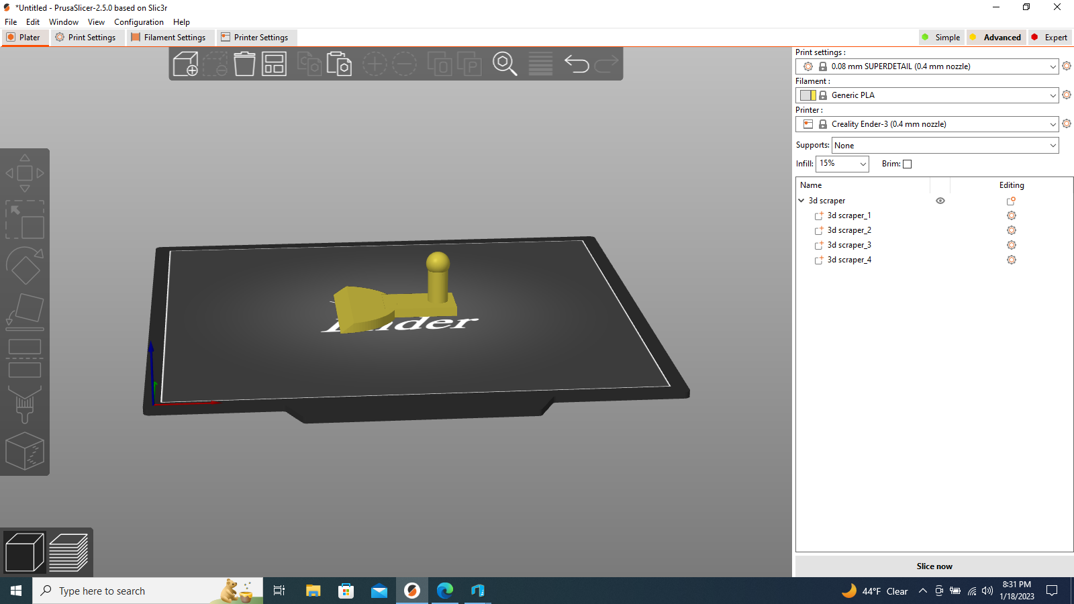Open settings gear for 3d scraper_3

coord(1011,245)
